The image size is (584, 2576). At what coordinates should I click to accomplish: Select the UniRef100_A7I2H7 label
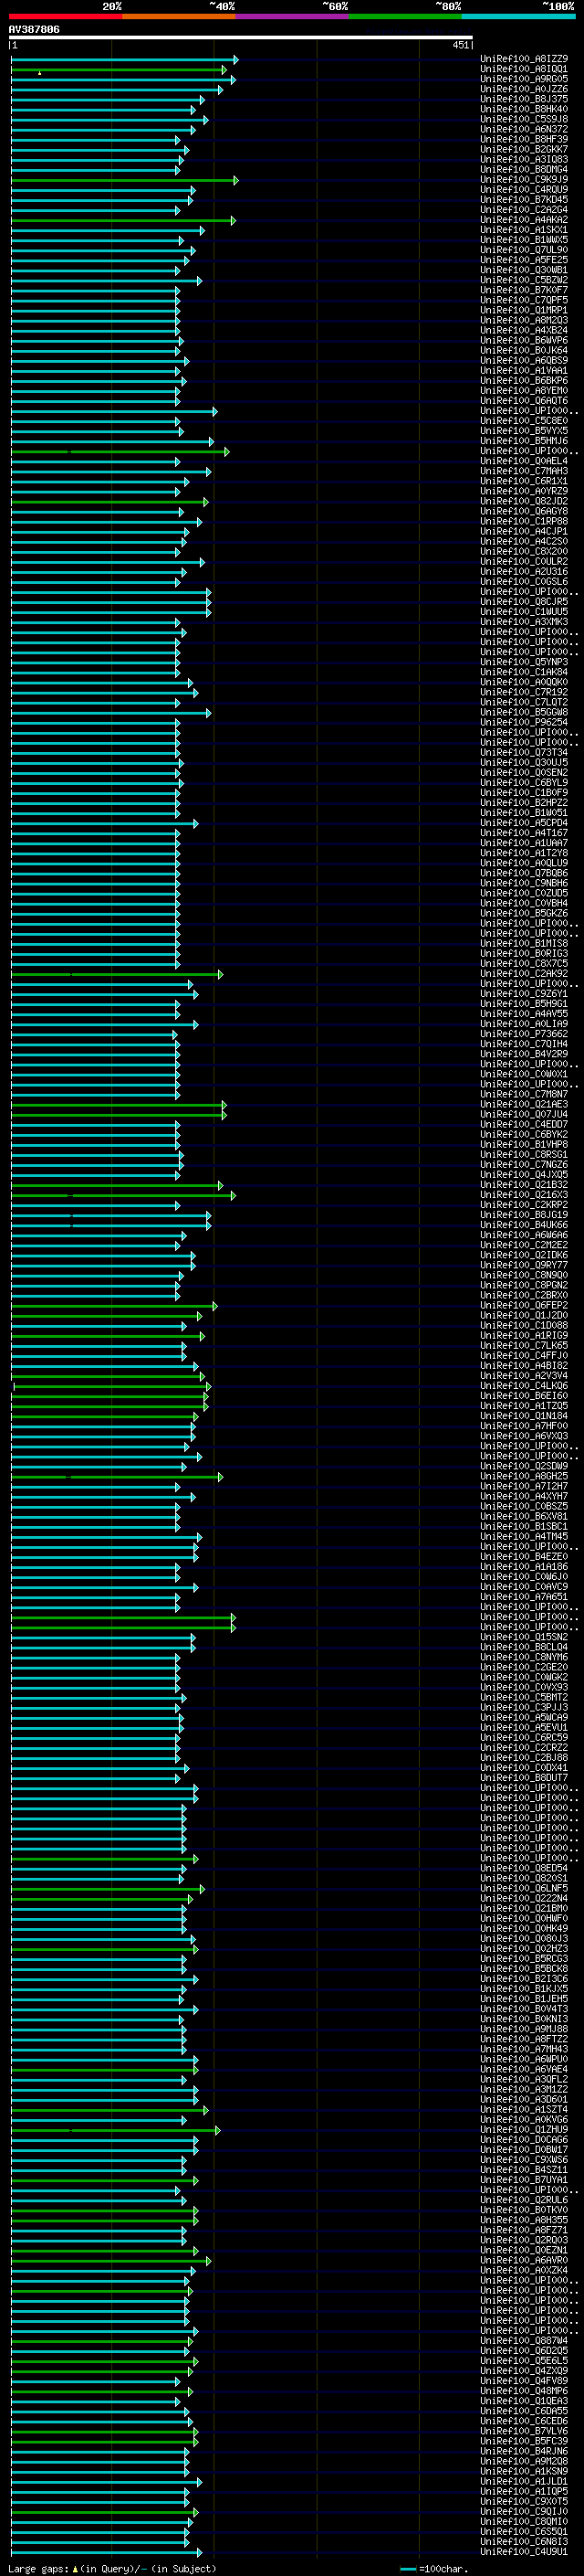524,1487
